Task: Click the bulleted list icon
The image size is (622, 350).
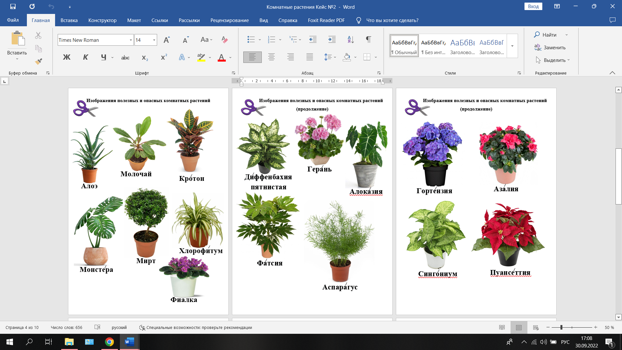Action: point(251,40)
